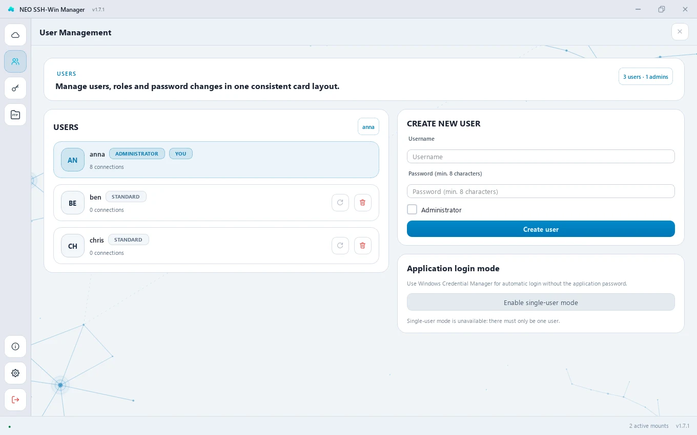Screen dimensions: 697x435
Task: Click the STANDARD badge beside chris
Action: (129, 240)
